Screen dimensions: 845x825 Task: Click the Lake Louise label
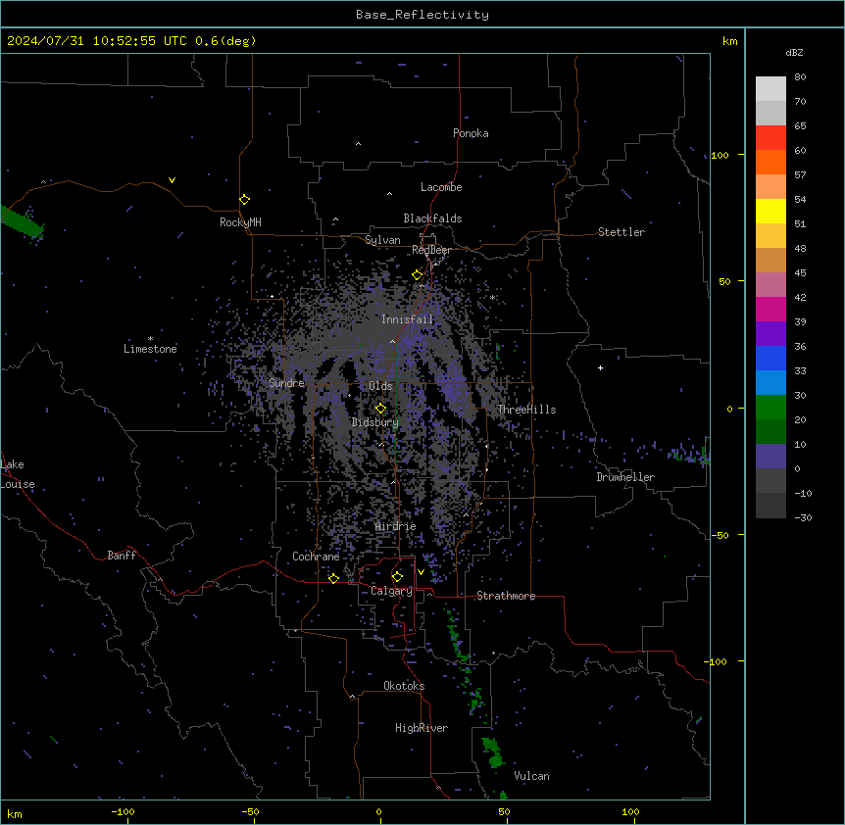(18, 474)
